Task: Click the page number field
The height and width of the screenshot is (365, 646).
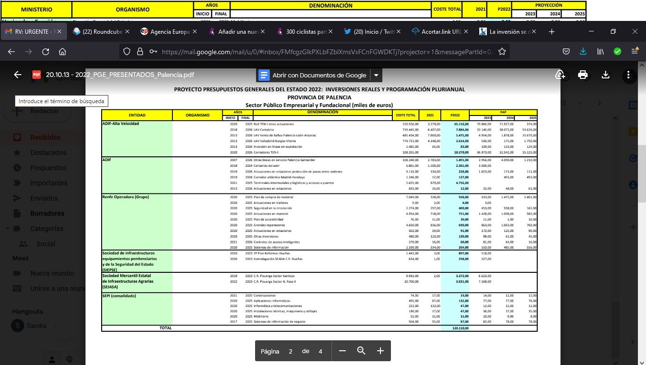Action: pos(290,351)
